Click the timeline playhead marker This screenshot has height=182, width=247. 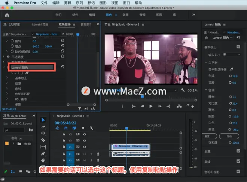tap(126, 128)
